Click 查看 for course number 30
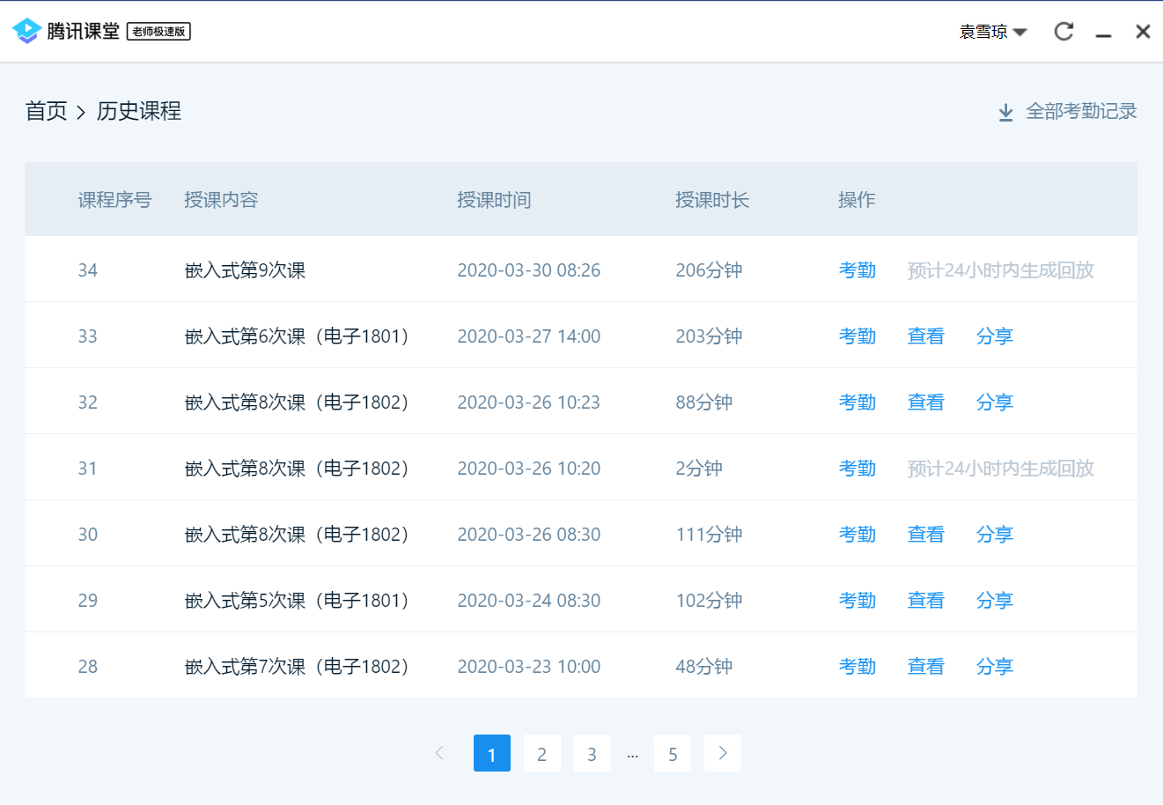Screen dimensions: 1163x805 point(925,535)
